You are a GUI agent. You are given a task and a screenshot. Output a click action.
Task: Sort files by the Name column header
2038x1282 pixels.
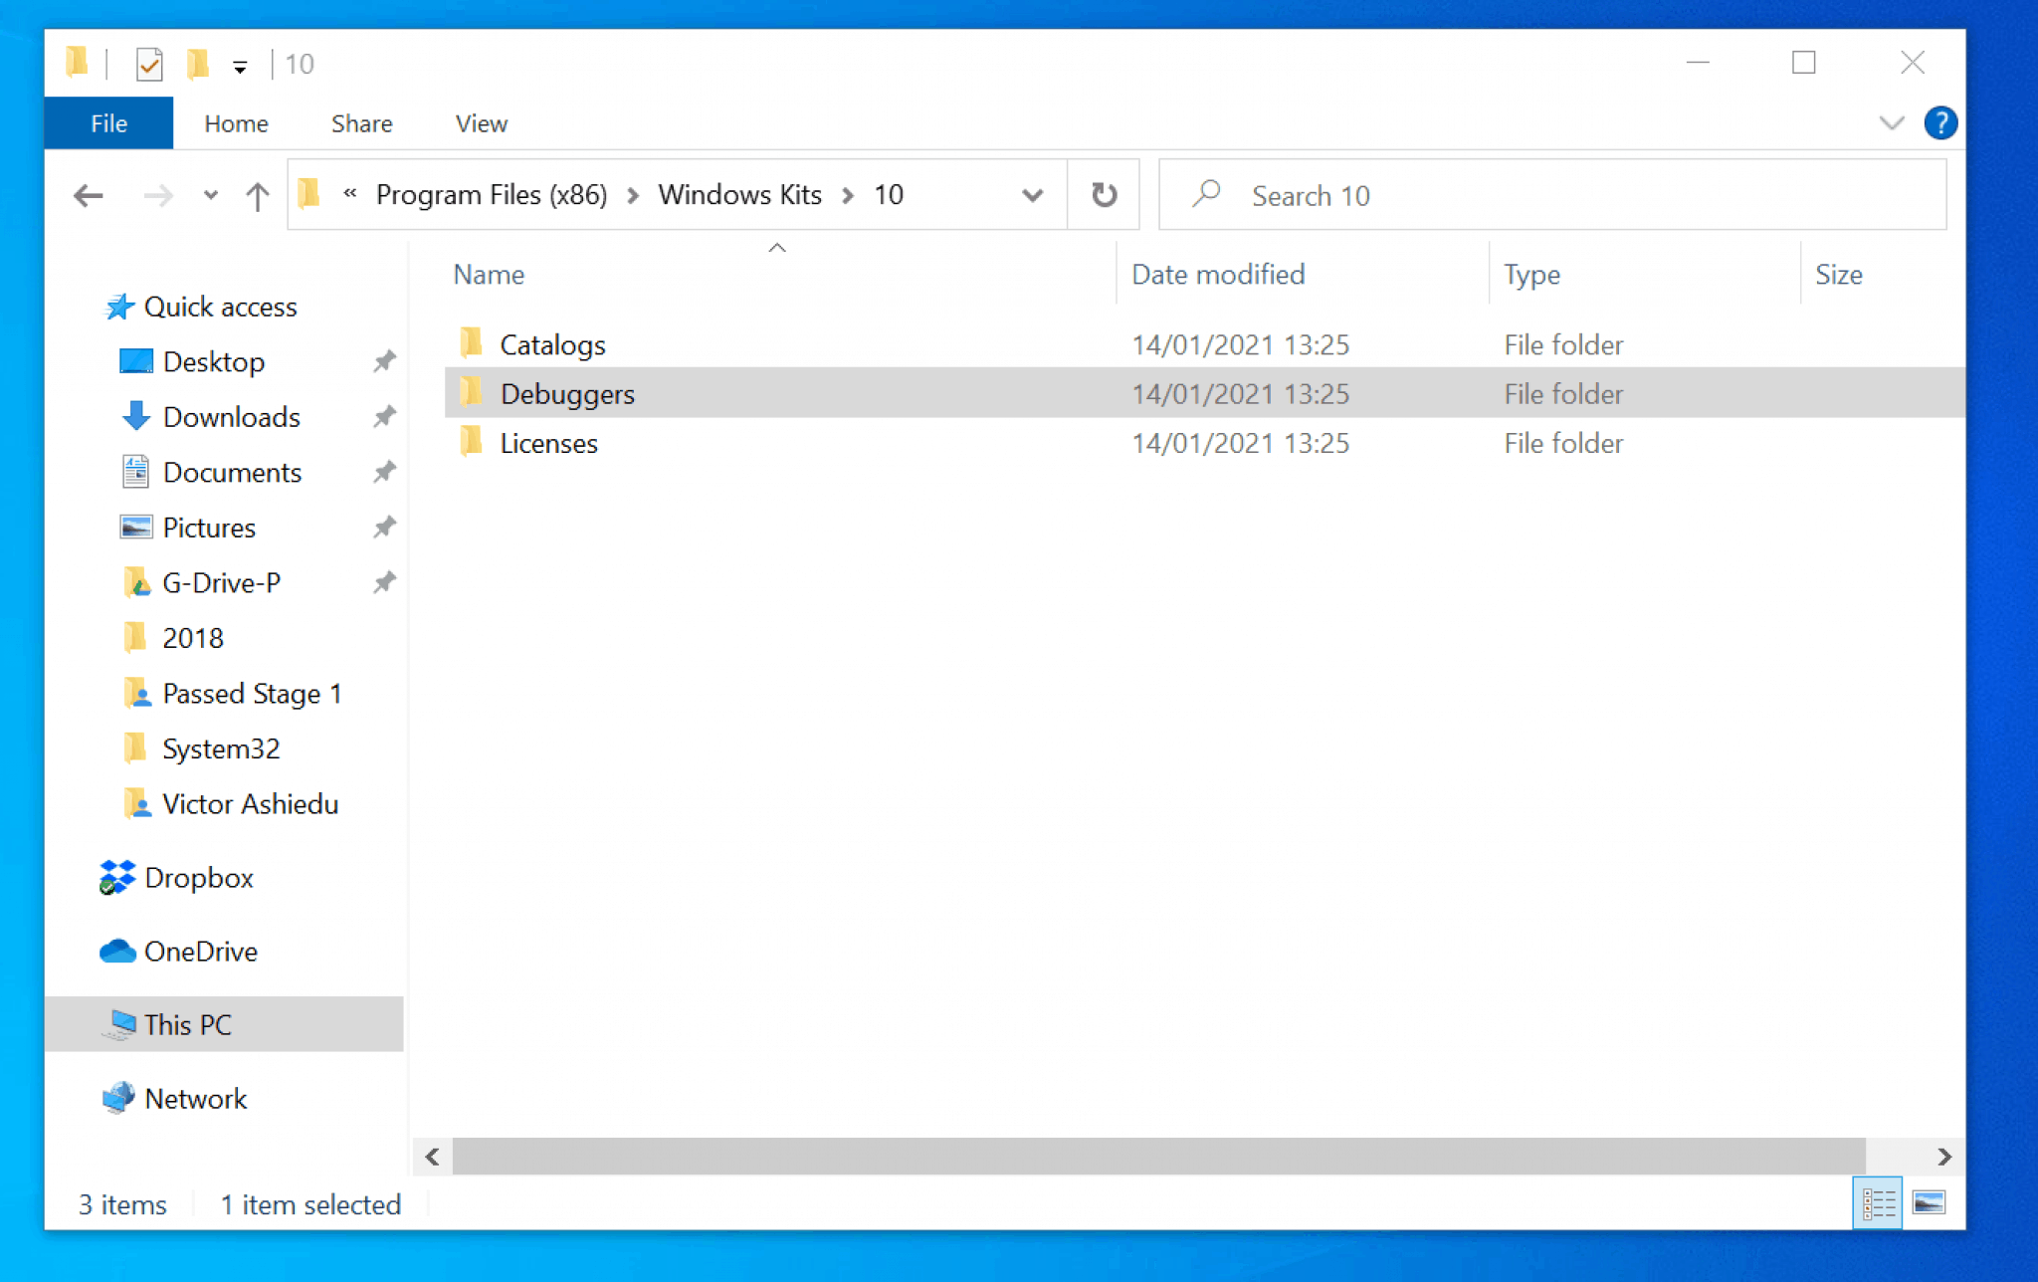tap(488, 275)
